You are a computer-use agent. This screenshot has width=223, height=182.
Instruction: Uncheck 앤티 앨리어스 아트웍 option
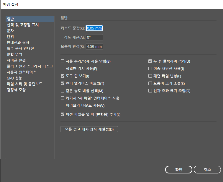coord(63,83)
